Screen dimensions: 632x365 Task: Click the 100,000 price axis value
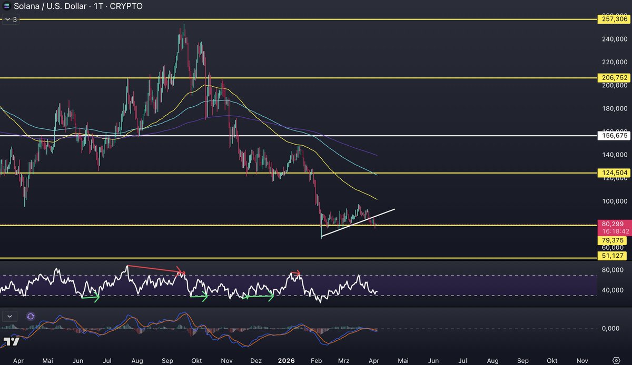tap(614, 201)
